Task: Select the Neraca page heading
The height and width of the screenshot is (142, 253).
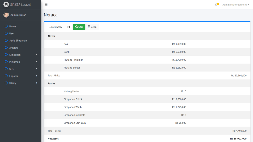Action: pyautogui.click(x=51, y=15)
